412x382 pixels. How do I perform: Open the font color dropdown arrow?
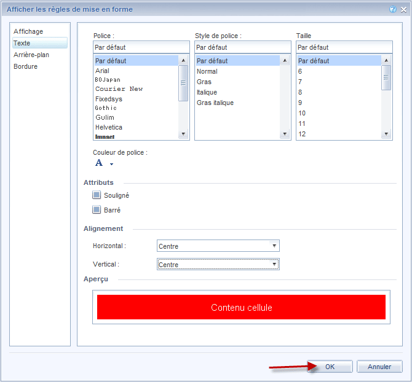click(112, 164)
